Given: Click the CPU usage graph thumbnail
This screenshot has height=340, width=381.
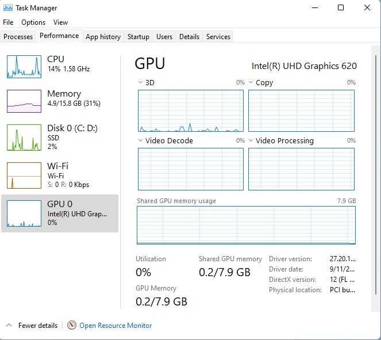Looking at the screenshot, I should [24, 66].
